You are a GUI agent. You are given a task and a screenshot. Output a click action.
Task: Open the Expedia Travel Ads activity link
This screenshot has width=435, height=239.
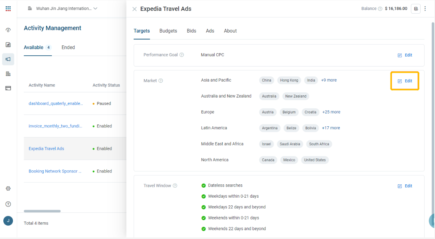[x=46, y=149]
